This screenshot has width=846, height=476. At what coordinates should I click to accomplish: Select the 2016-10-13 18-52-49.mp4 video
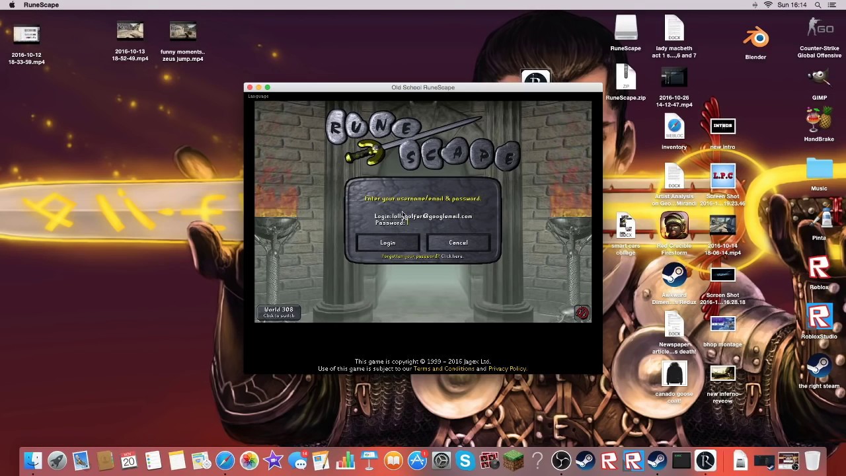click(130, 42)
